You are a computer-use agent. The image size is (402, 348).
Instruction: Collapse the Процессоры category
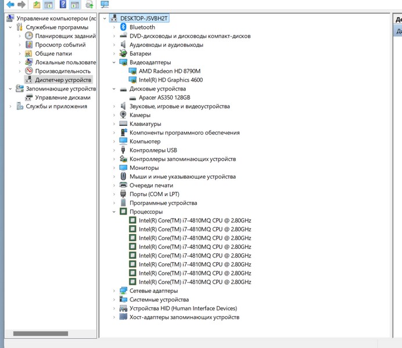(114, 212)
